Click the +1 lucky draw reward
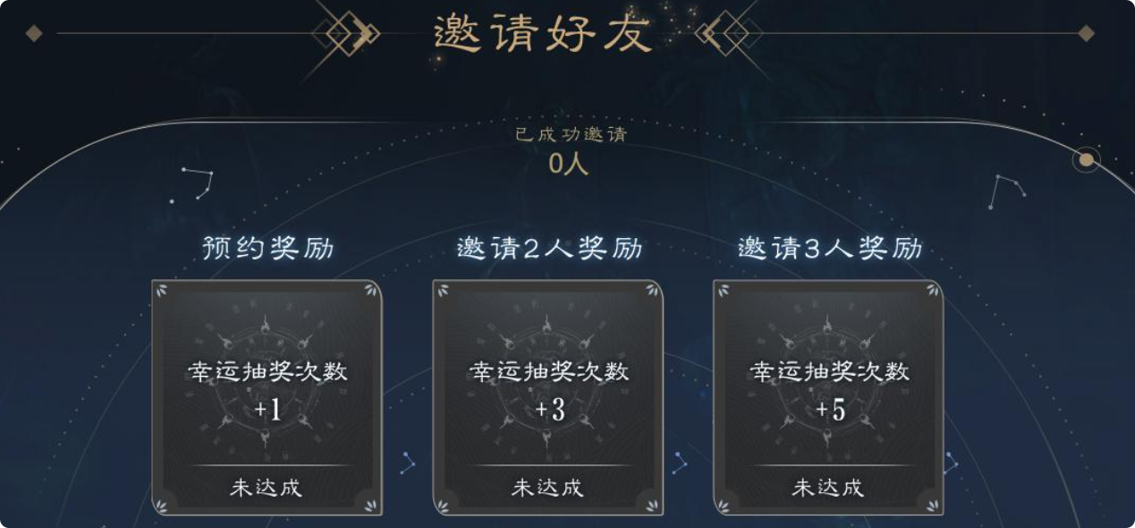 coord(267,410)
